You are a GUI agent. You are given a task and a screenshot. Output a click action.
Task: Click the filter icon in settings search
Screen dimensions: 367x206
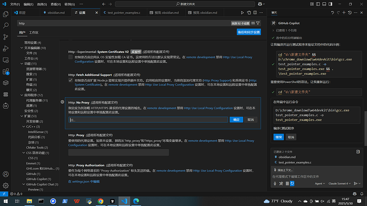coord(258,23)
